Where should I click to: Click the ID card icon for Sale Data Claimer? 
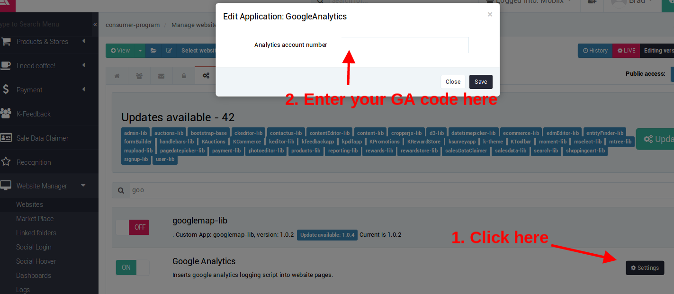pyautogui.click(x=6, y=138)
